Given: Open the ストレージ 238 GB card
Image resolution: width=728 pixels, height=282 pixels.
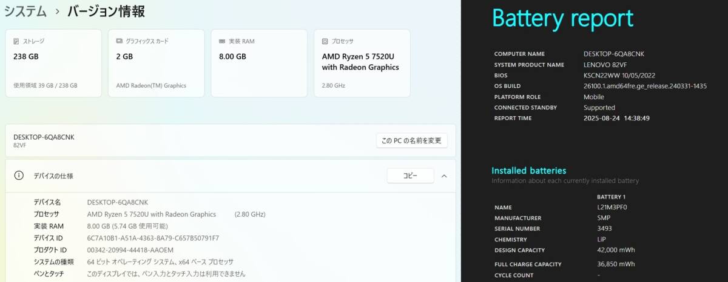Looking at the screenshot, I should coord(53,63).
